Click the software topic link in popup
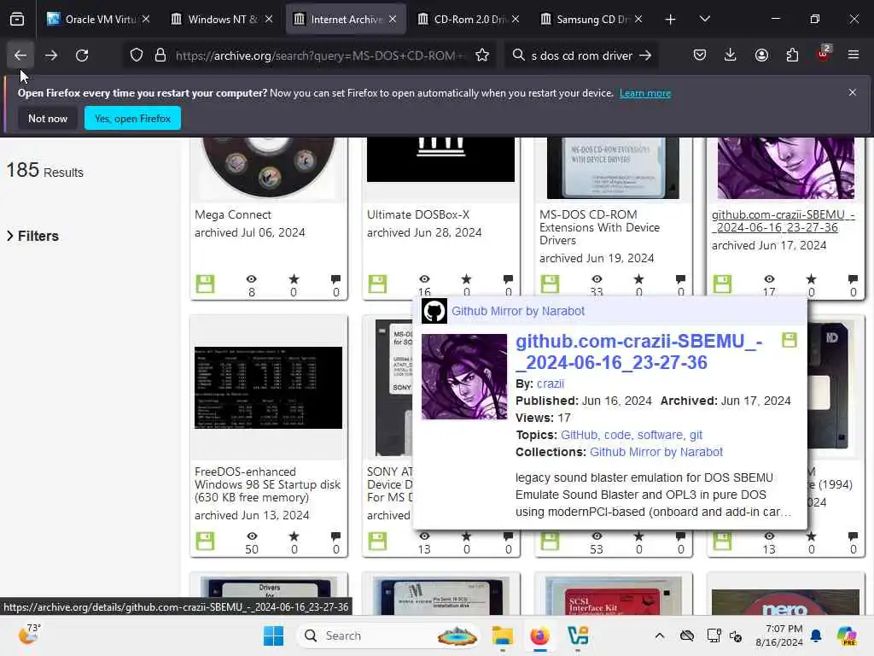Image resolution: width=874 pixels, height=656 pixels. tap(660, 435)
